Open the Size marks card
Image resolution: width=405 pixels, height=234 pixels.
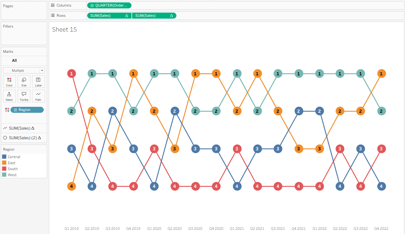click(x=24, y=81)
